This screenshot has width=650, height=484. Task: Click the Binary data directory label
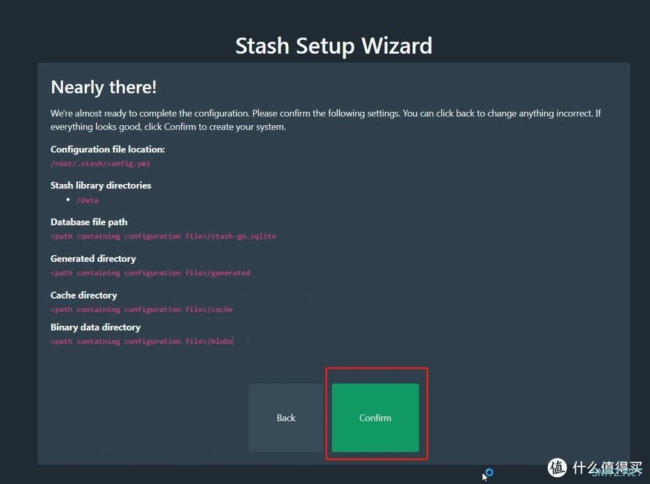96,327
